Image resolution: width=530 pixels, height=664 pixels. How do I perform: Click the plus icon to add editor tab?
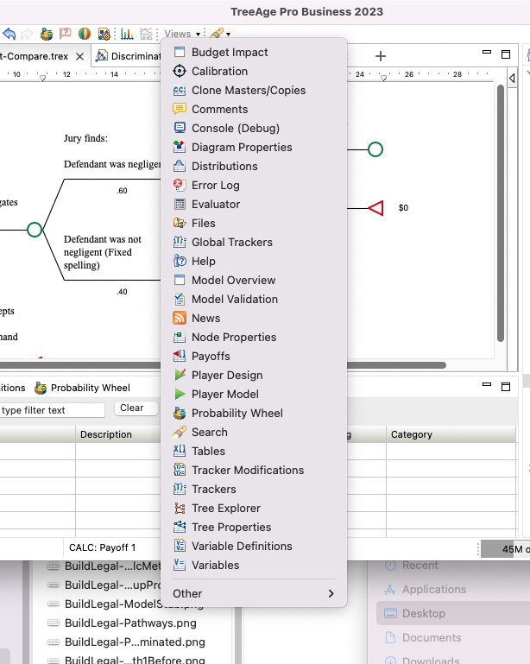(381, 56)
